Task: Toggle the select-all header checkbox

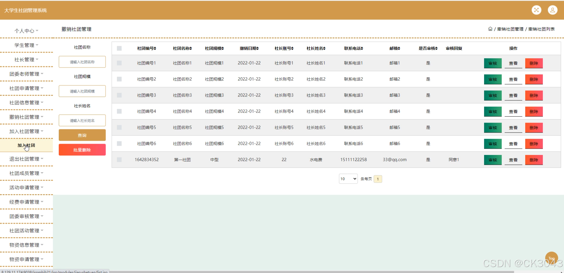Action: coord(119,48)
